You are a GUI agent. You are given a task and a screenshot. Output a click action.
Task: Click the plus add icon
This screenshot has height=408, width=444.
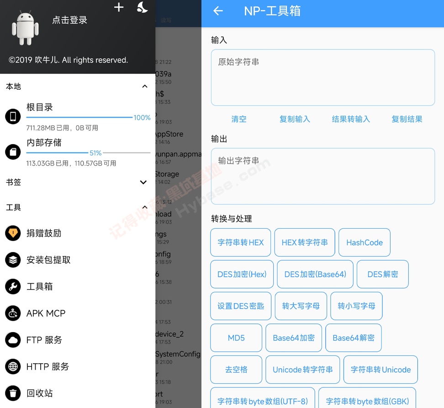[119, 7]
